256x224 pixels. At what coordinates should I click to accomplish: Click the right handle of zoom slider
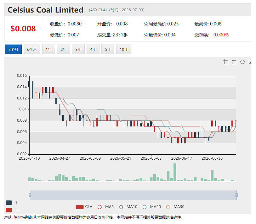(236, 195)
